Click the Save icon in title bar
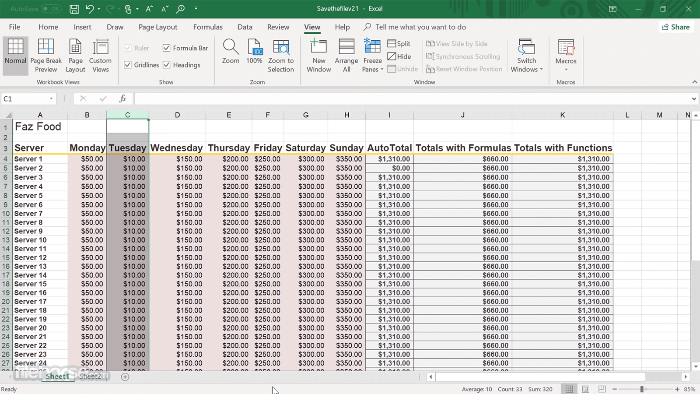This screenshot has height=394, width=700. (x=74, y=9)
